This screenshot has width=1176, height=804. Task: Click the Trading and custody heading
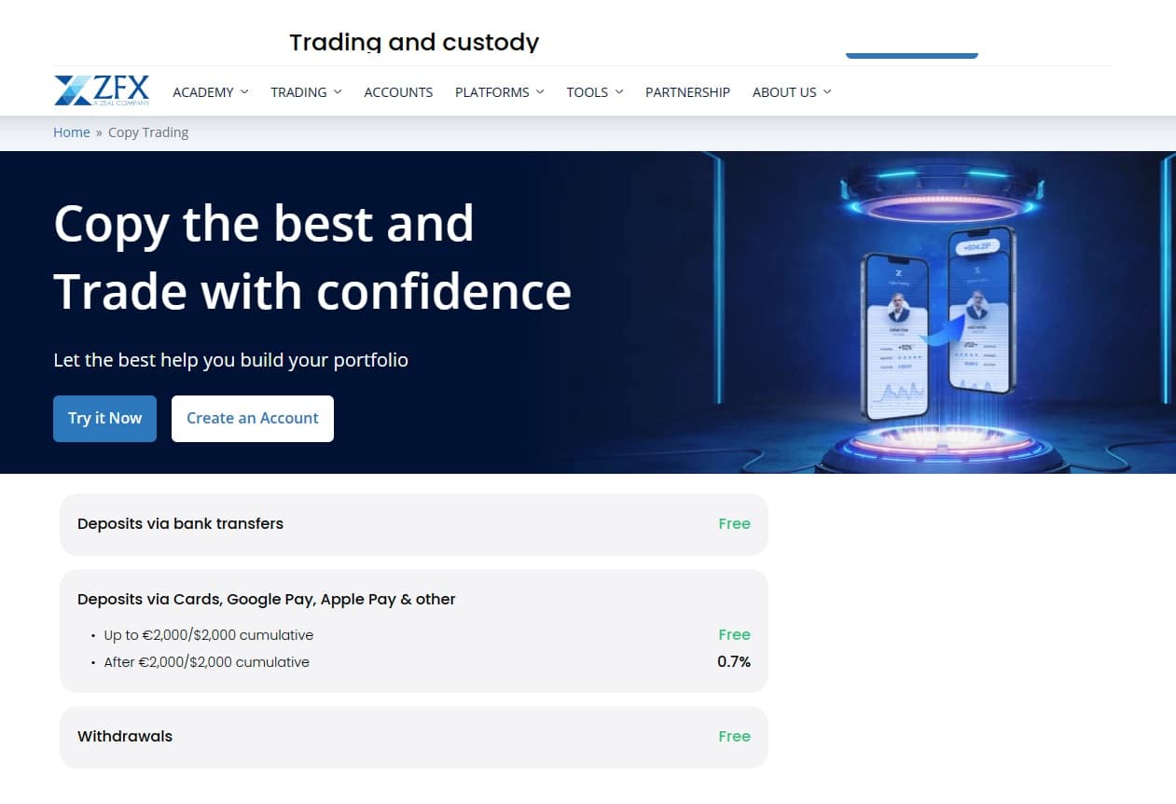tap(414, 41)
